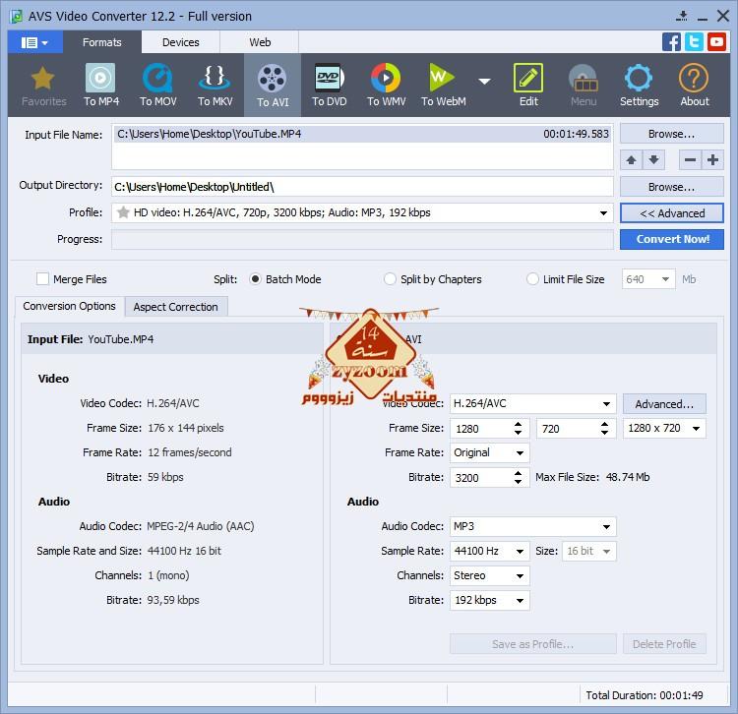Select the To WebM format icon
Image resolution: width=738 pixels, height=714 pixels.
443,86
